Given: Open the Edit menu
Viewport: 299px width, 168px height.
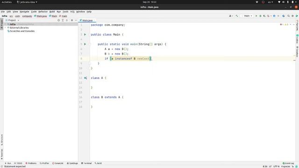Looking at the screenshot, I should [9, 12].
